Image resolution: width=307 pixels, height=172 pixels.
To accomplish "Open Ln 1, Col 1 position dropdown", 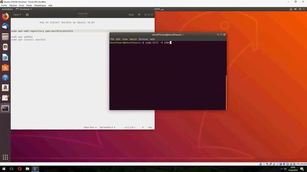I will pyautogui.click(x=134, y=128).
